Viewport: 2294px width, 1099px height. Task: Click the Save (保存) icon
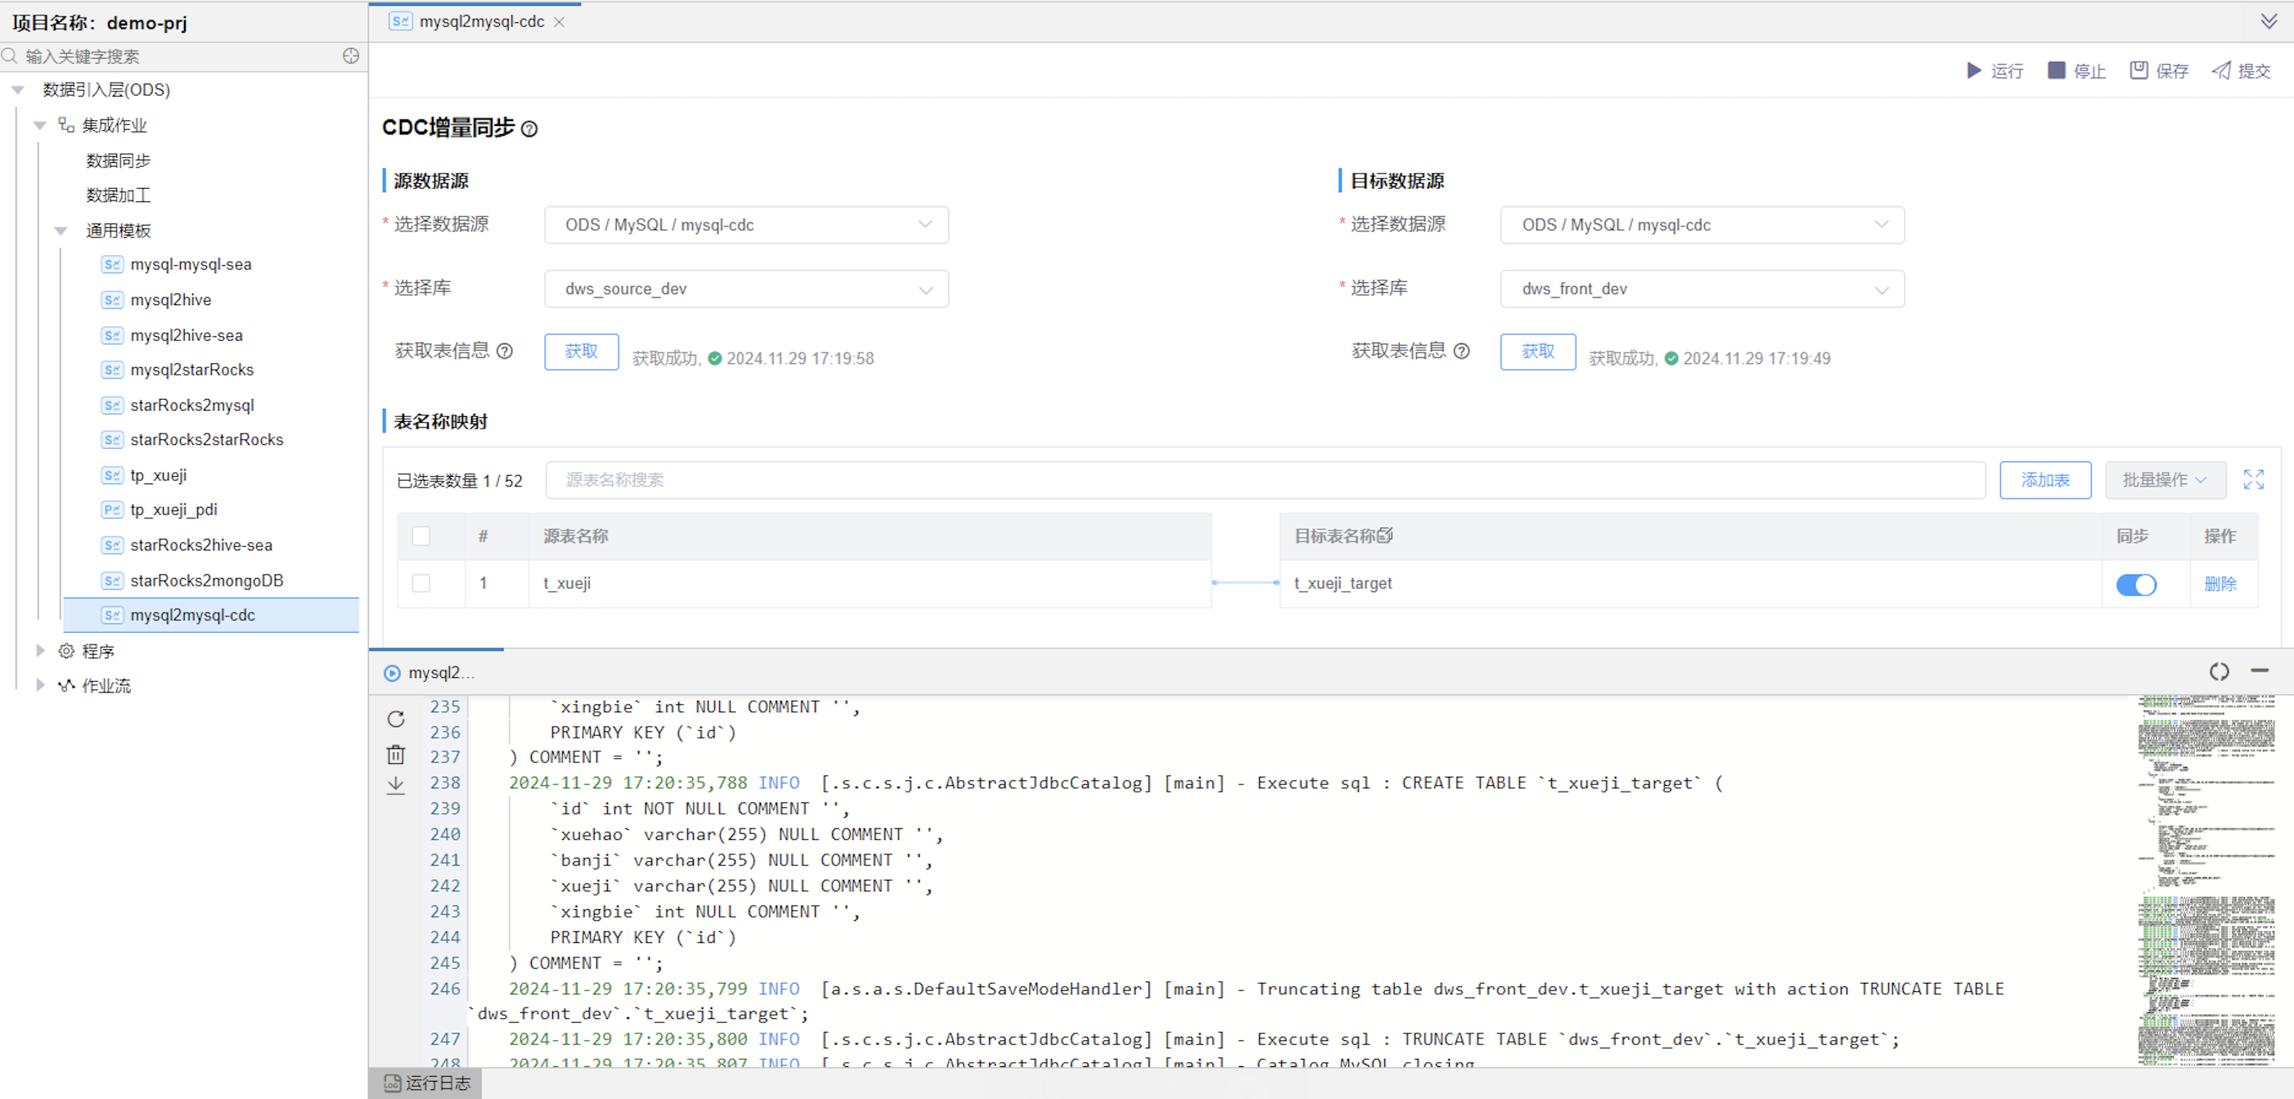click(2139, 70)
